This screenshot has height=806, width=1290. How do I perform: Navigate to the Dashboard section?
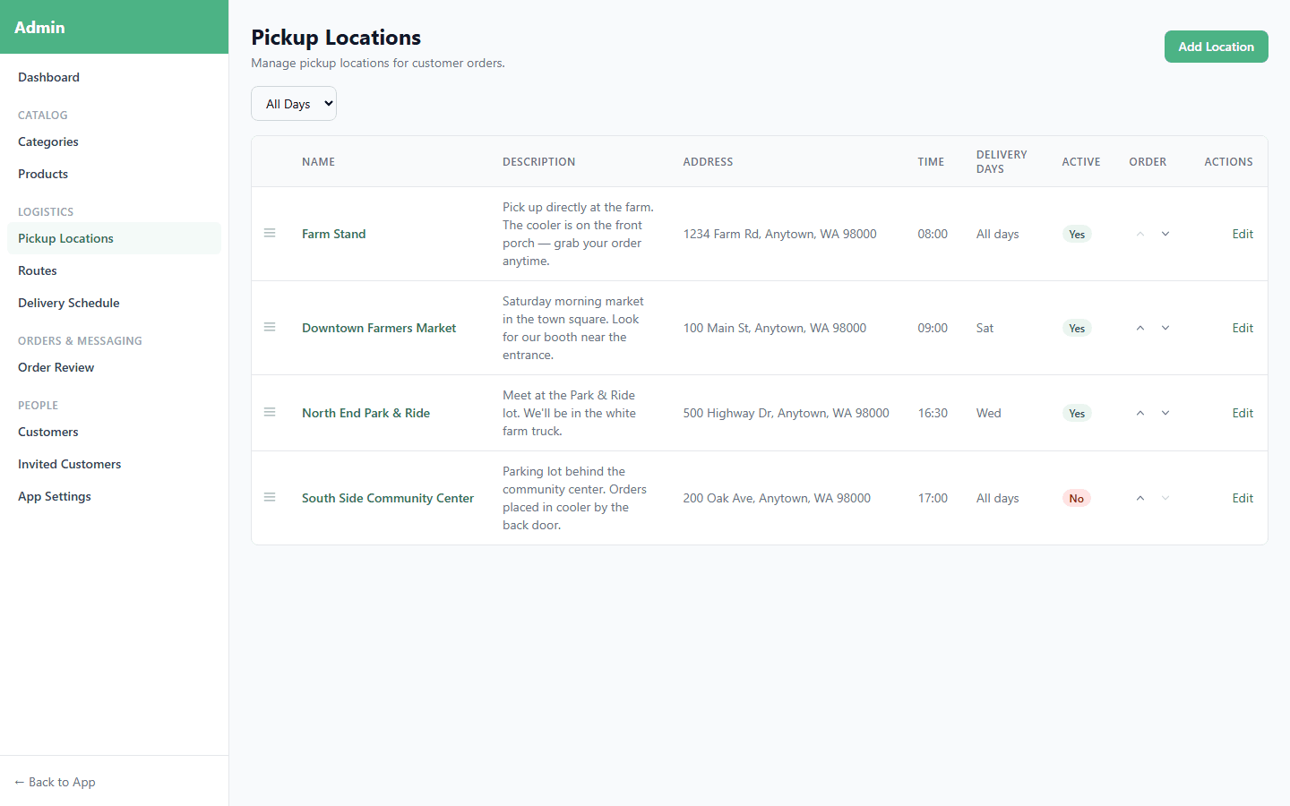(48, 77)
